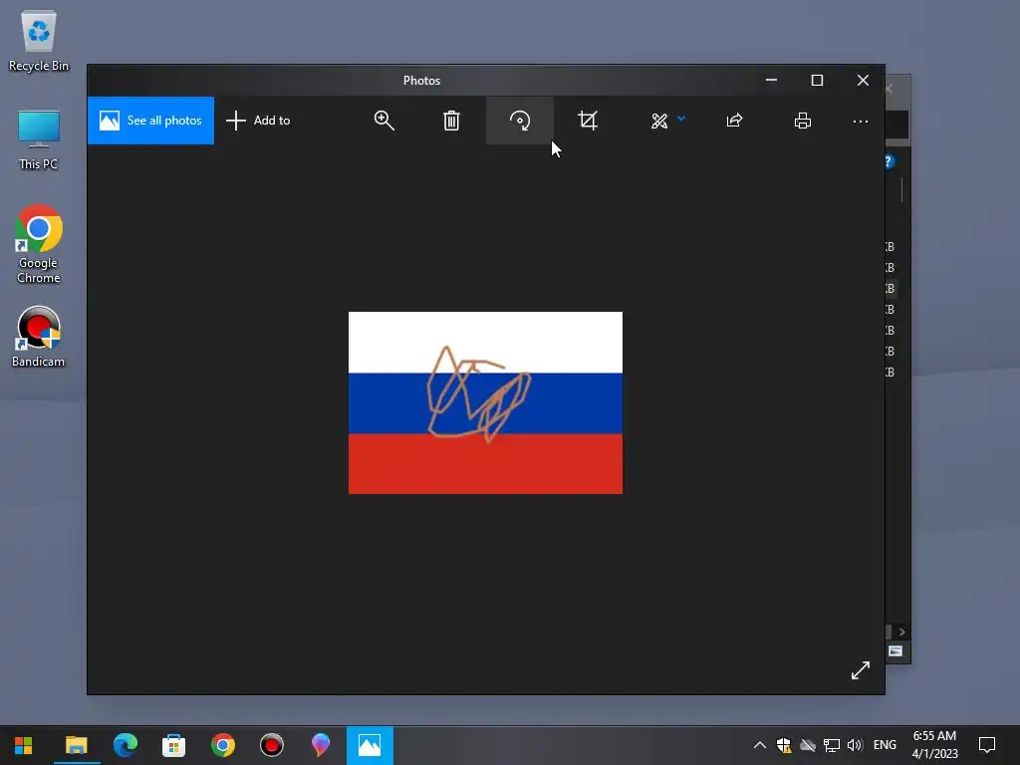Expand the Edit & Create dropdown arrow

(x=681, y=119)
